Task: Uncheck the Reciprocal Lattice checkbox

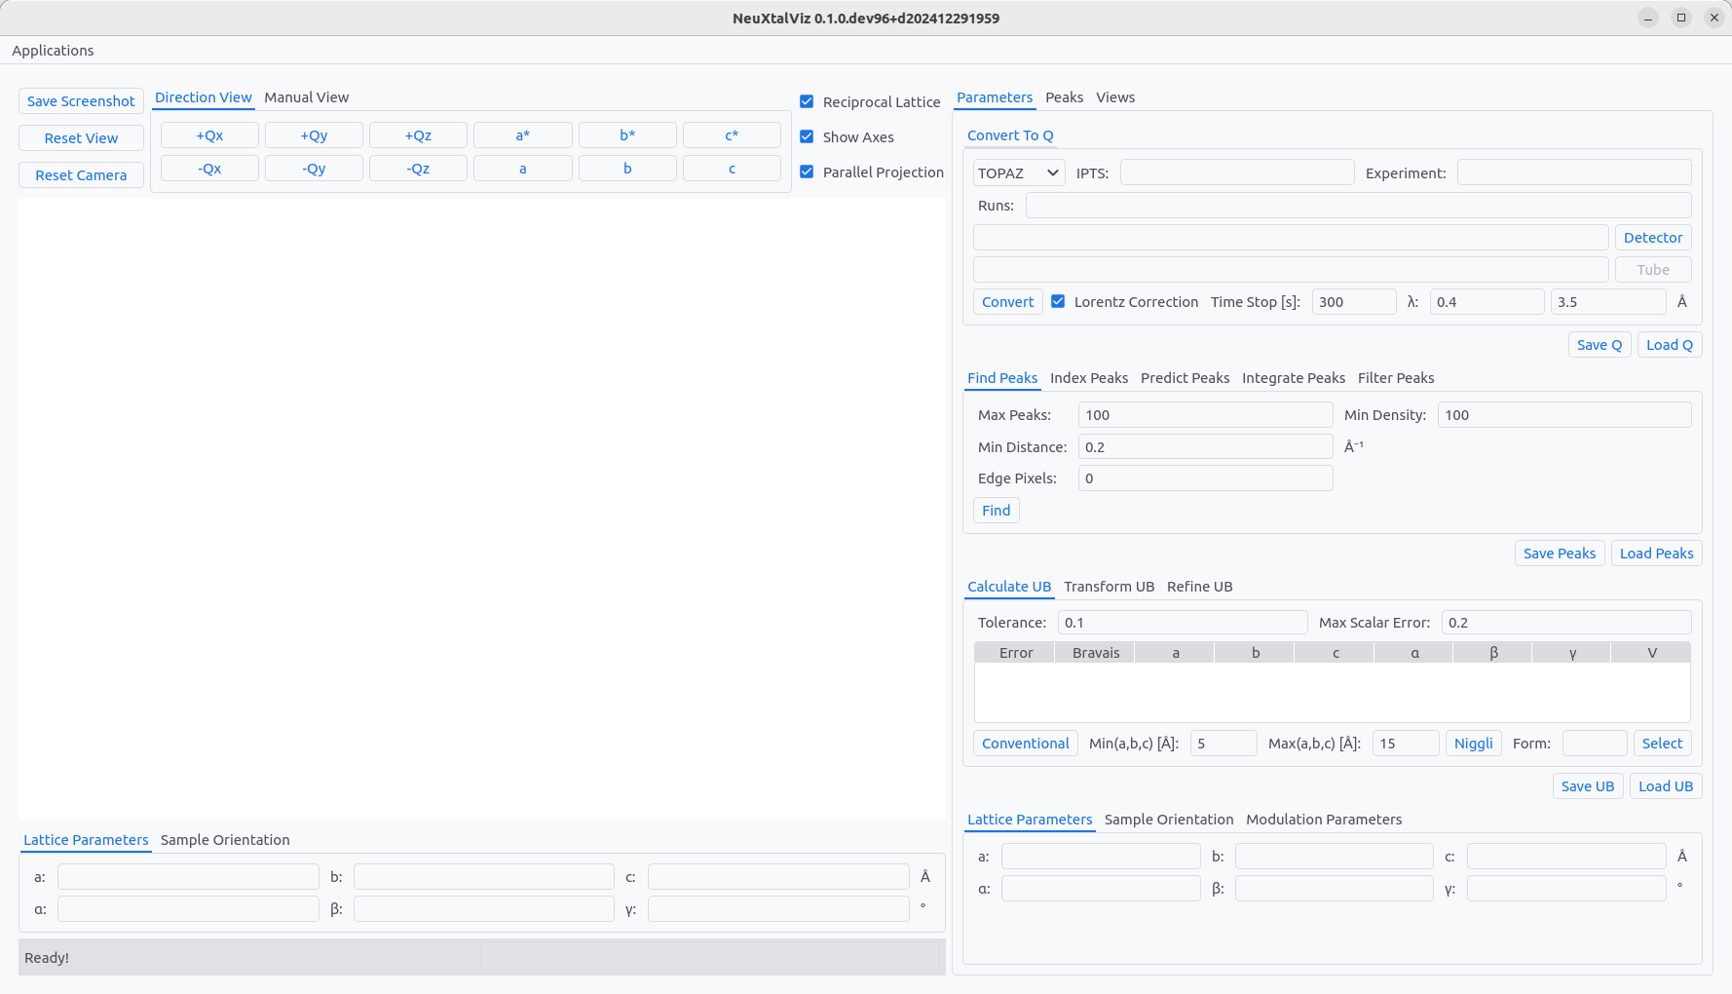Action: tap(807, 101)
